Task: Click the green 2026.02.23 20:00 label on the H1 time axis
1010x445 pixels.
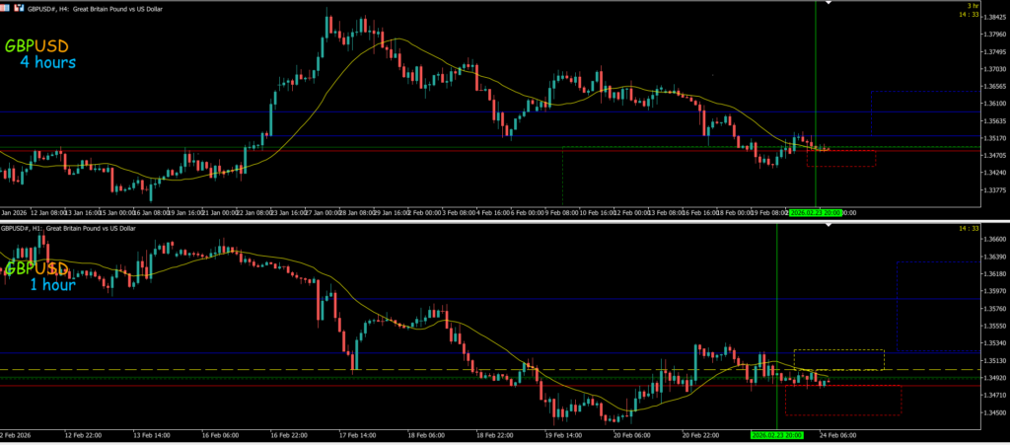Action: pos(777,434)
